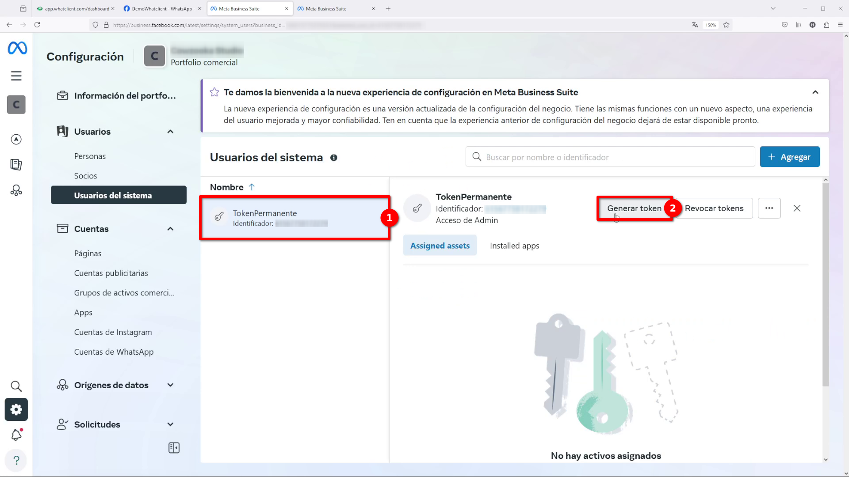The height and width of the screenshot is (477, 849).
Task: Close the TokenPermanente detail panel with X
Action: point(797,208)
